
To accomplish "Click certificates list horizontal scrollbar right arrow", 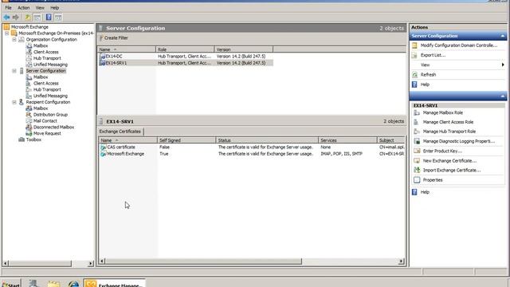I will pyautogui.click(x=401, y=261).
